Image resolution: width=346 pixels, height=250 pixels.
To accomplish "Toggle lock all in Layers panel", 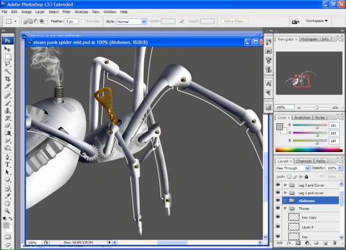I will [x=306, y=177].
